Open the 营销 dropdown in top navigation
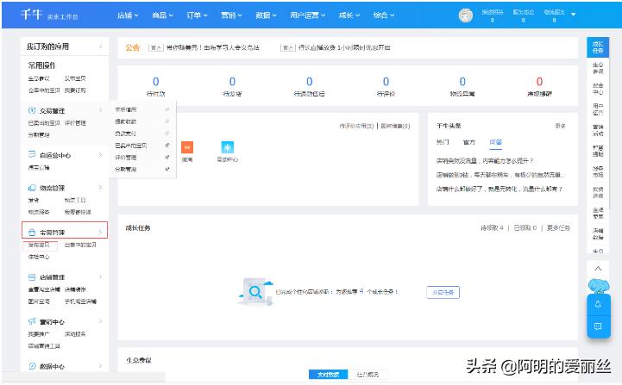Viewport: 622px width, 385px height. point(232,16)
